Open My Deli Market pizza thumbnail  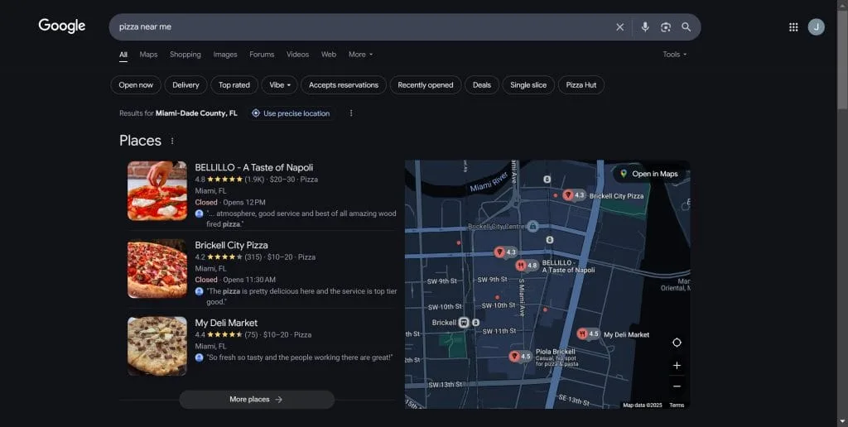pos(157,346)
